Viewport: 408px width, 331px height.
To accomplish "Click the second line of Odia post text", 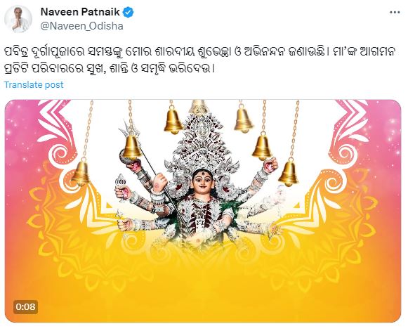I will (x=110, y=69).
